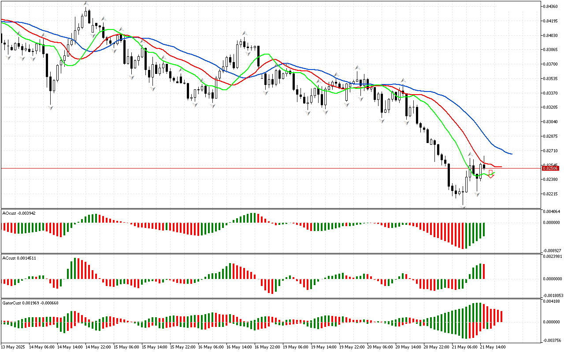Select the green Alligator lips line end
The image size is (564, 352).
coord(494,173)
